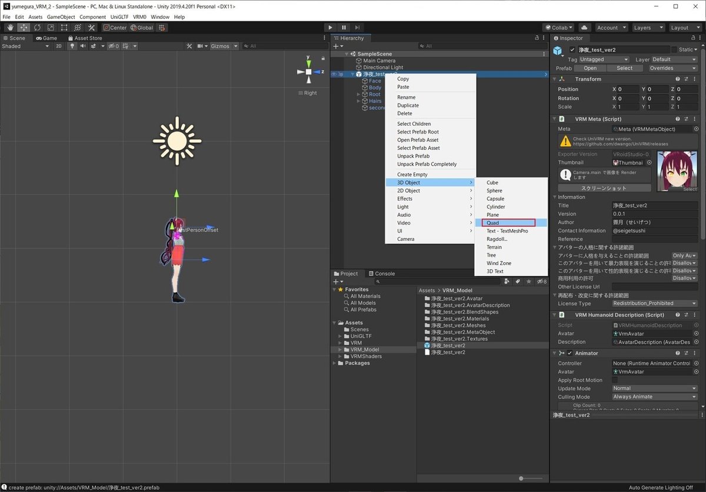Toggle the Apply Root Motion checkbox
This screenshot has width=706, height=492.
pos(615,380)
